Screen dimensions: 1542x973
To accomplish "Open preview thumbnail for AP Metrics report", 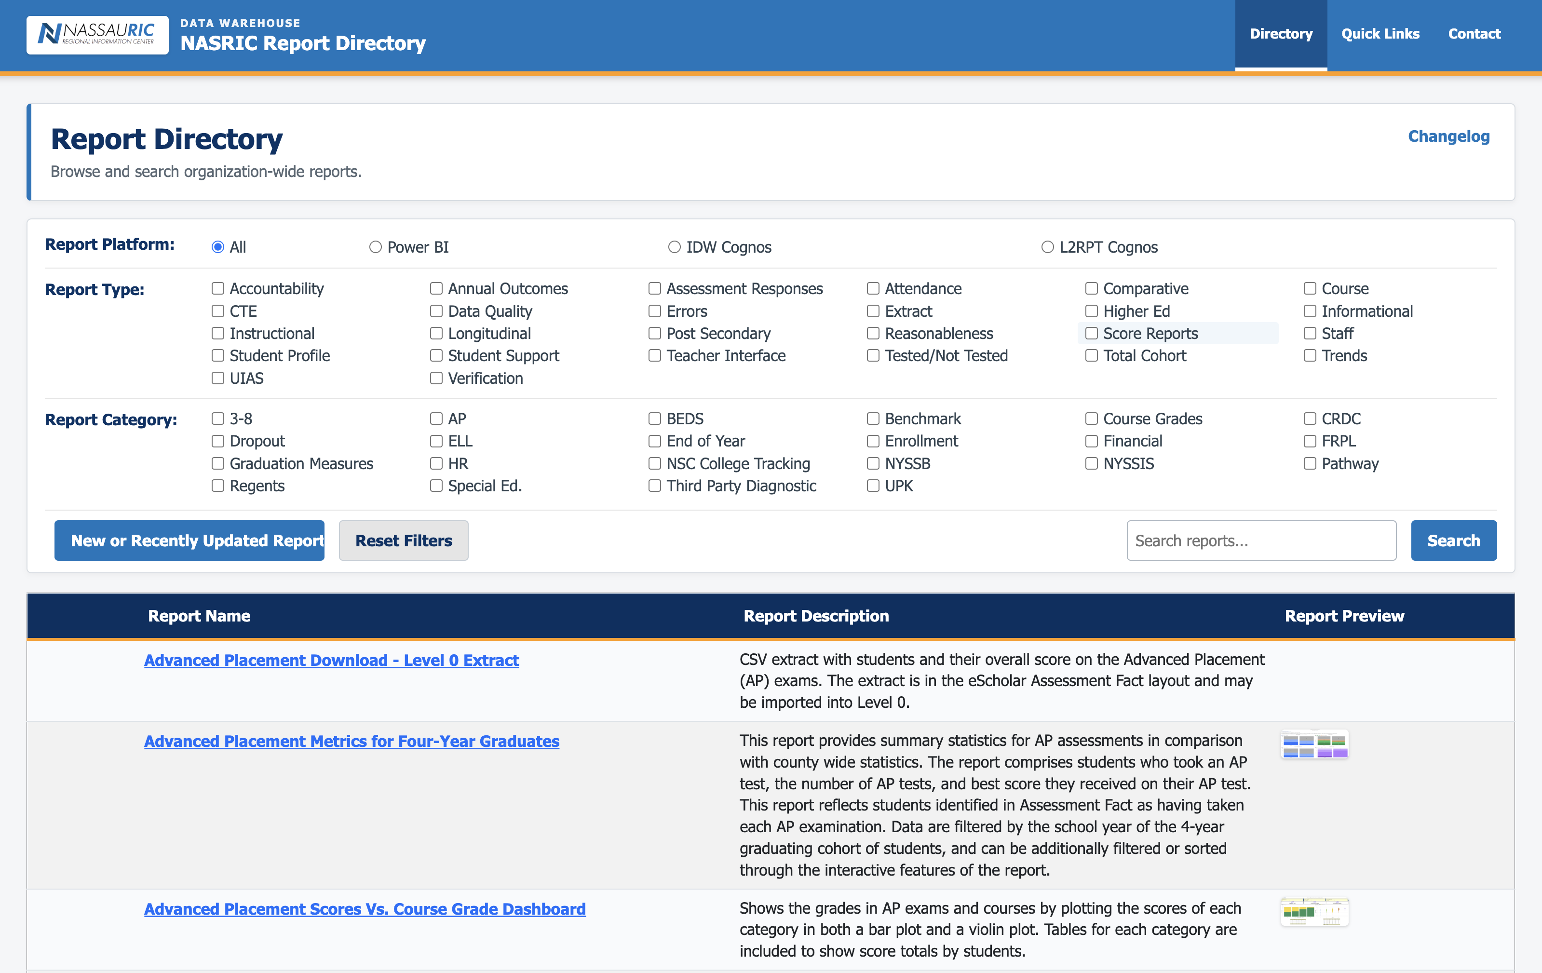I will click(1315, 745).
